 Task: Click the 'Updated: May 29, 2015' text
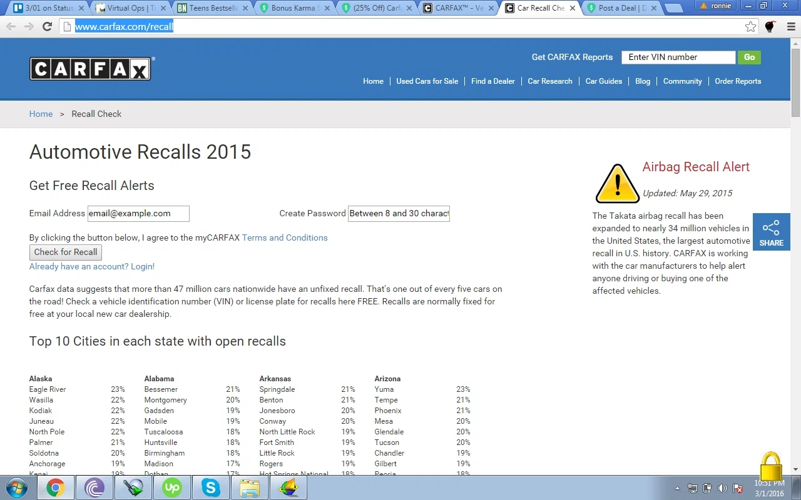tap(688, 193)
